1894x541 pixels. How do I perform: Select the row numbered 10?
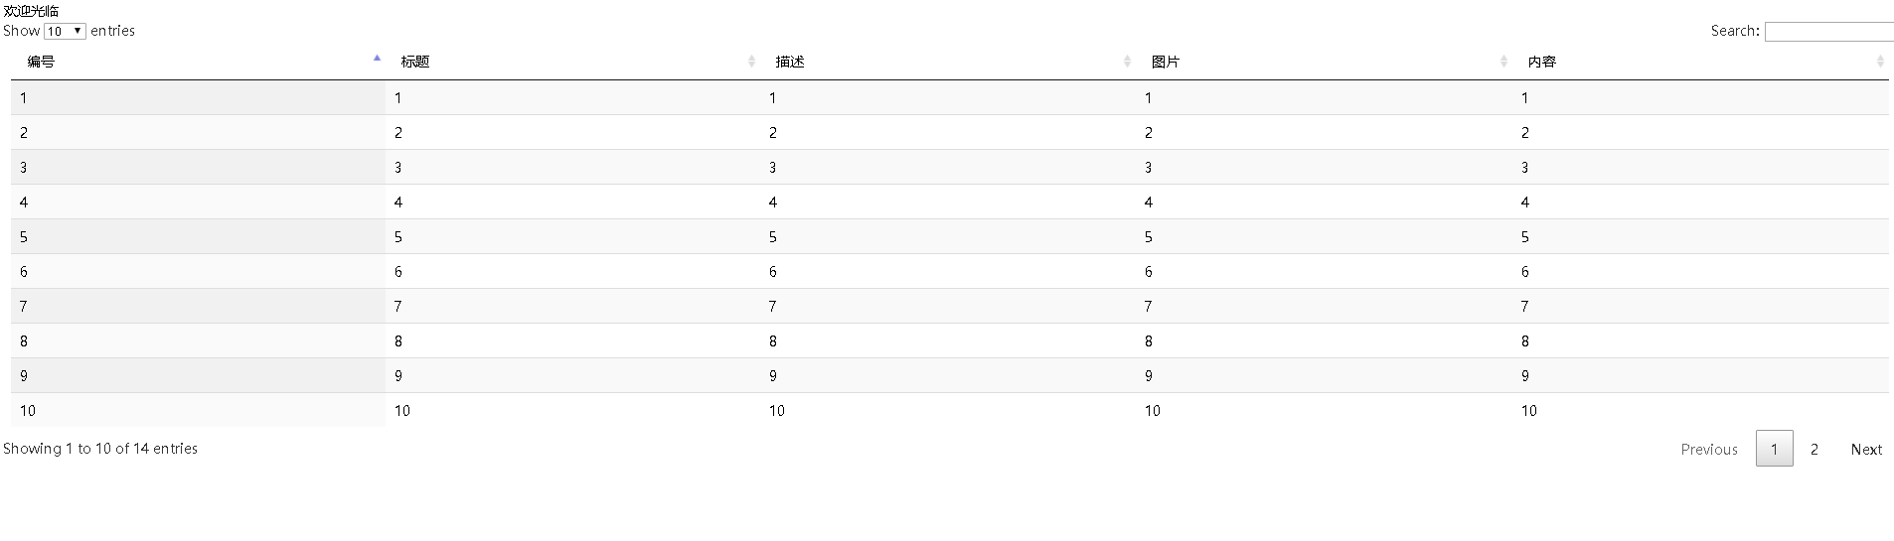point(950,410)
